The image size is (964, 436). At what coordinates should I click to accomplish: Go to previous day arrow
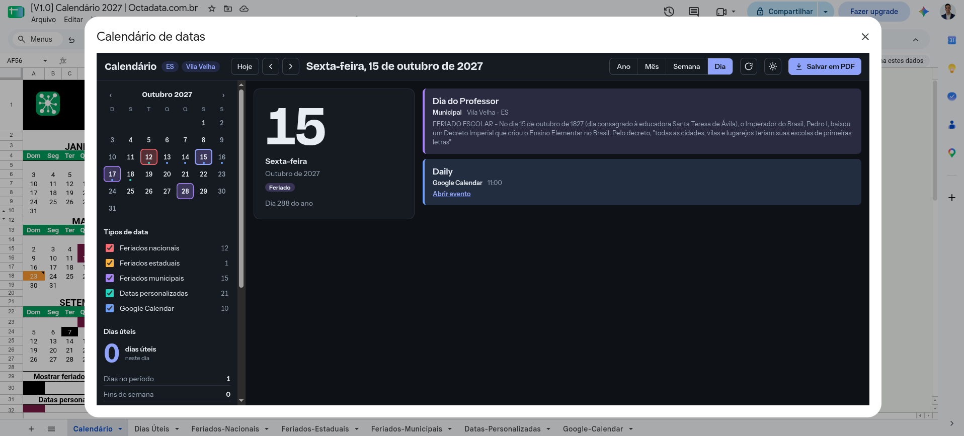coord(271,66)
